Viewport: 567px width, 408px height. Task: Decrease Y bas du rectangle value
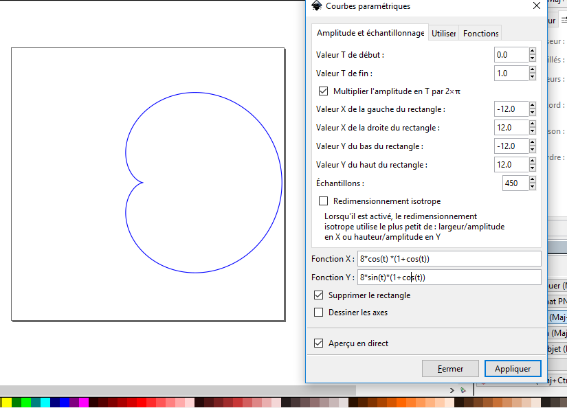tap(532, 150)
